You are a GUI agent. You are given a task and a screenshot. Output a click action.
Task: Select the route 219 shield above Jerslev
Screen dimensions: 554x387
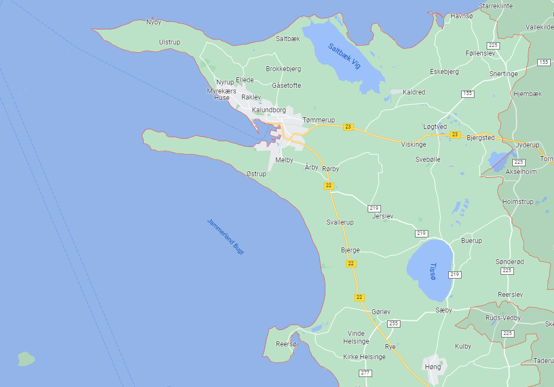click(374, 208)
